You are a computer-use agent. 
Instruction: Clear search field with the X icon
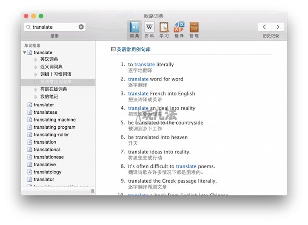click(81, 27)
